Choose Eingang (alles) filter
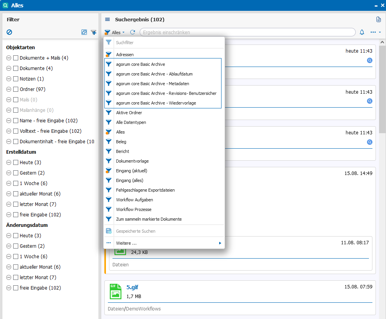Image resolution: width=386 pixels, height=319 pixels. [164, 180]
